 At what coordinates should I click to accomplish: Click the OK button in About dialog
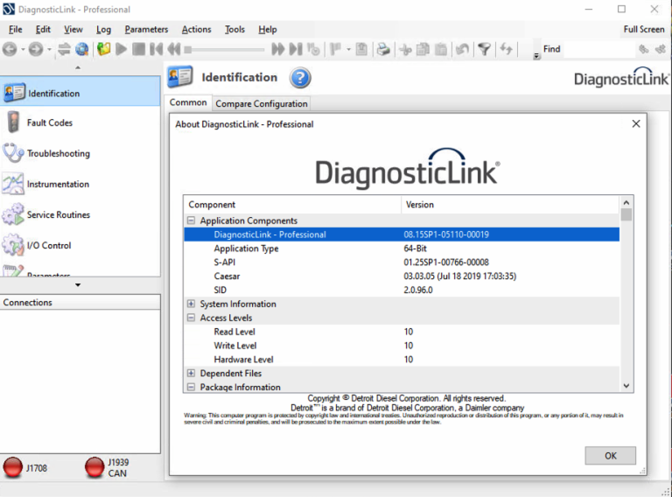pos(610,456)
